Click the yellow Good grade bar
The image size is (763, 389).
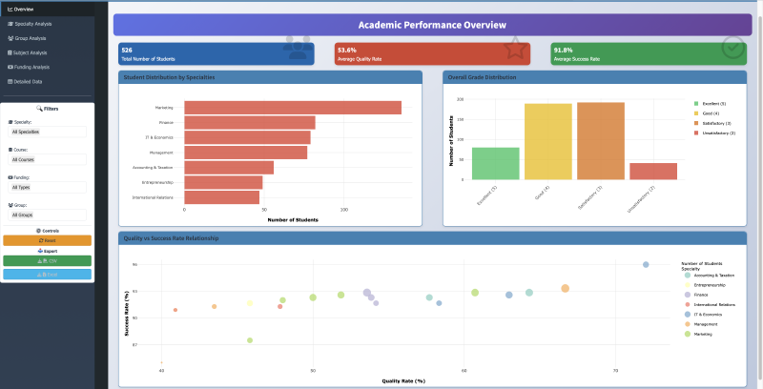click(547, 141)
